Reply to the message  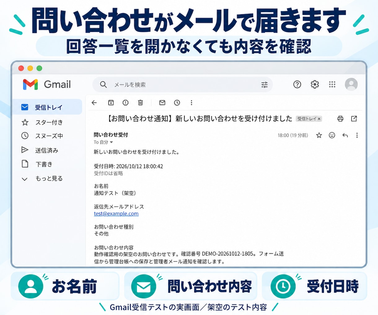point(345,135)
